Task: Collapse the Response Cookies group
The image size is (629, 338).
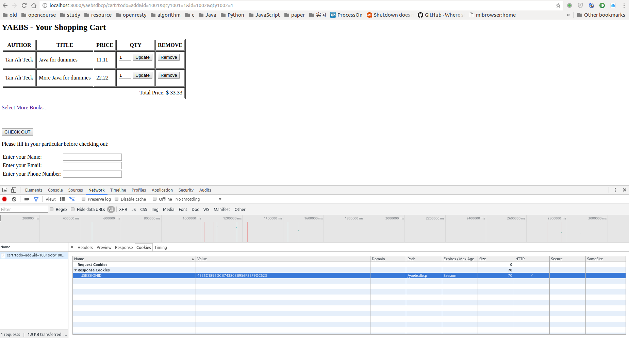Action: [x=76, y=270]
